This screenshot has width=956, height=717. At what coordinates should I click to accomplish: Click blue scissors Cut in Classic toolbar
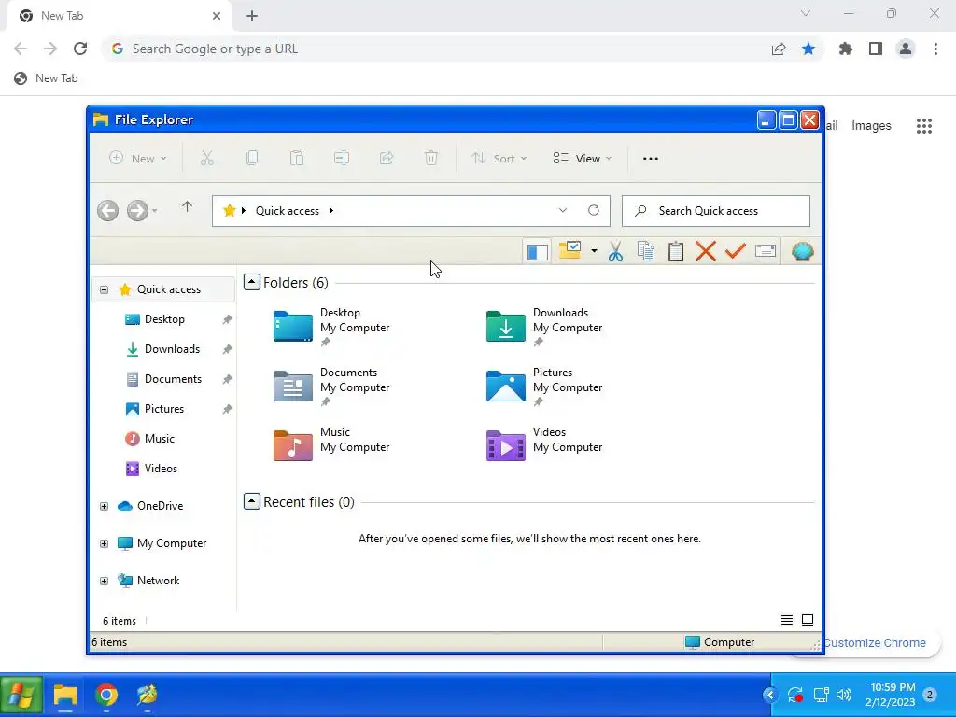[x=616, y=251]
